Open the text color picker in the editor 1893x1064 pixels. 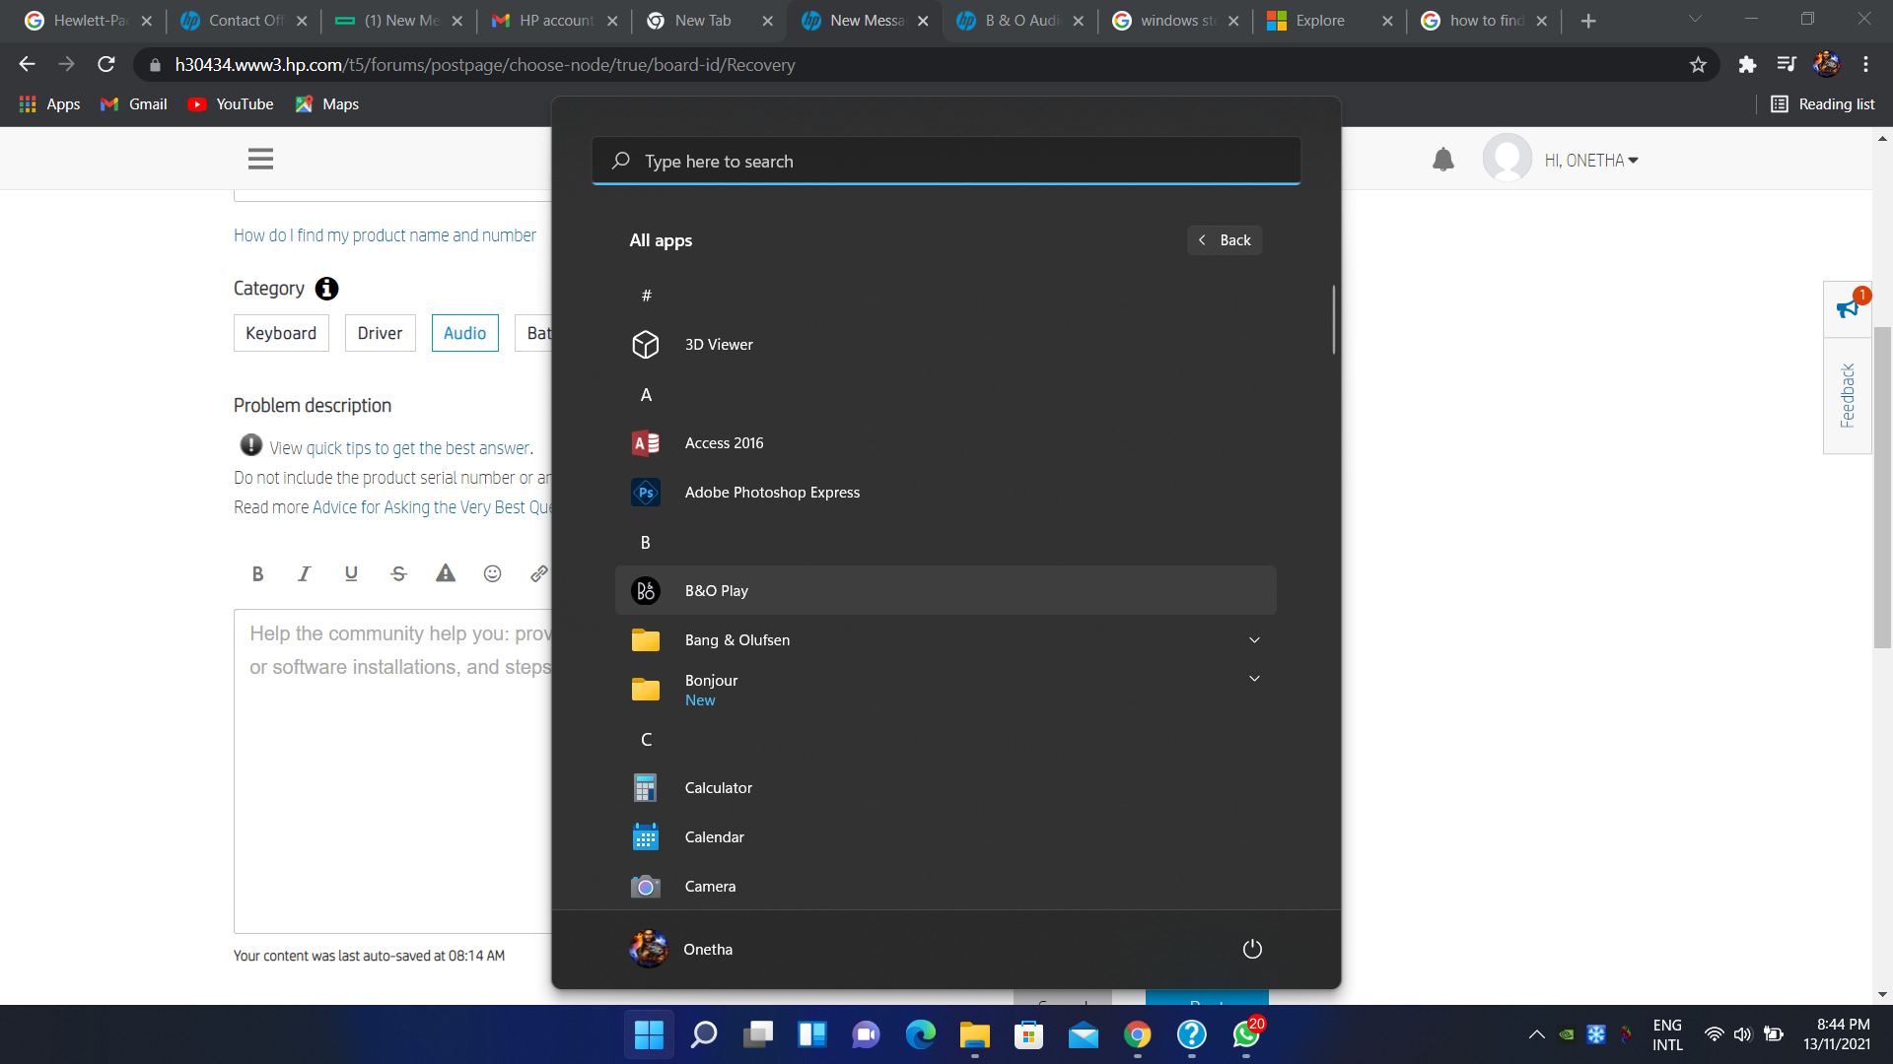coord(445,573)
